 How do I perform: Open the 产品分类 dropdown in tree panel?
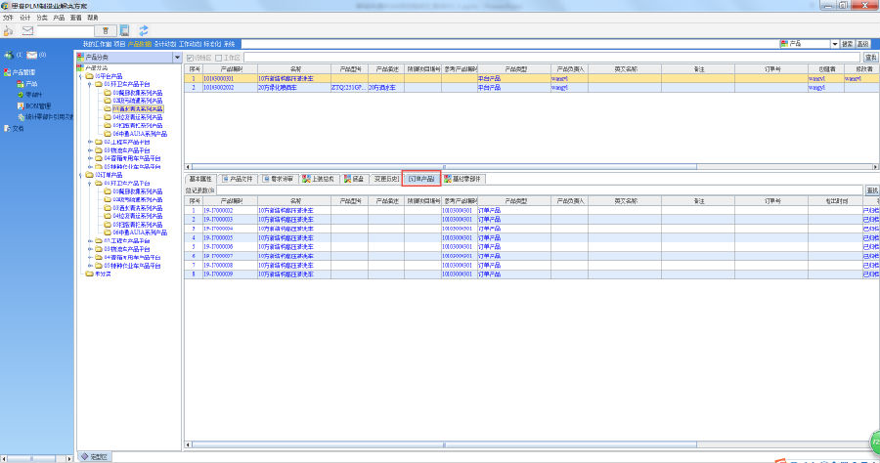pos(177,58)
